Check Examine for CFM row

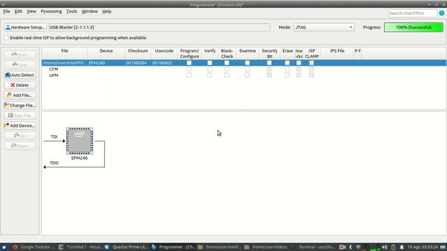pyautogui.click(x=247, y=69)
